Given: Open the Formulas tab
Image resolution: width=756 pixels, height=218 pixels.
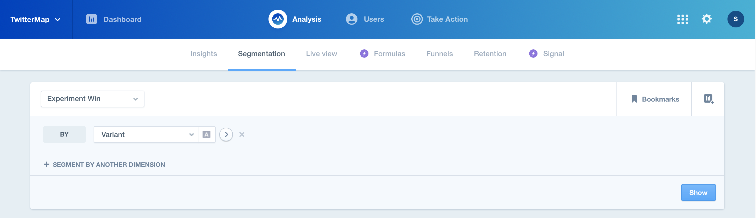Looking at the screenshot, I should 389,54.
